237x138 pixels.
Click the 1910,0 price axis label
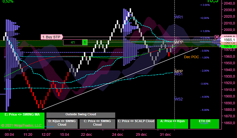click(x=229, y=90)
